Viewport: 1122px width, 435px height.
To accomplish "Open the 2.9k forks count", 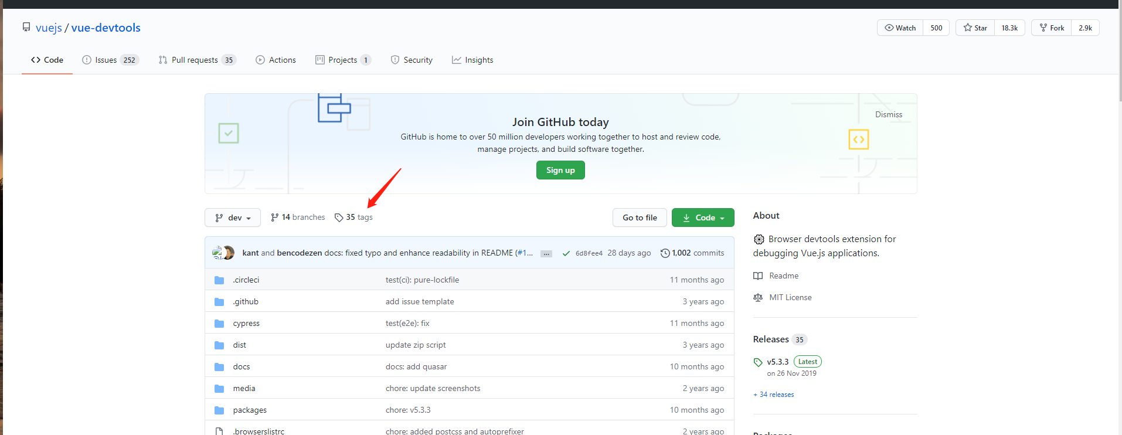I will pos(1085,28).
